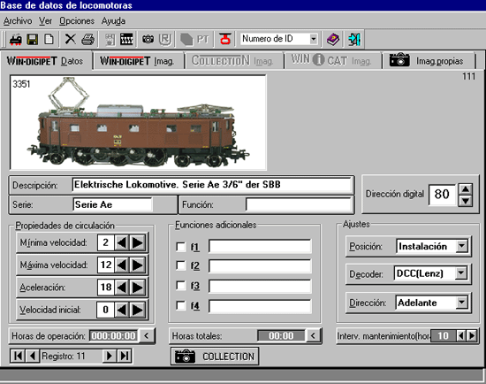Click the f4 description field
The height and width of the screenshot is (384, 486).
pos(260,306)
